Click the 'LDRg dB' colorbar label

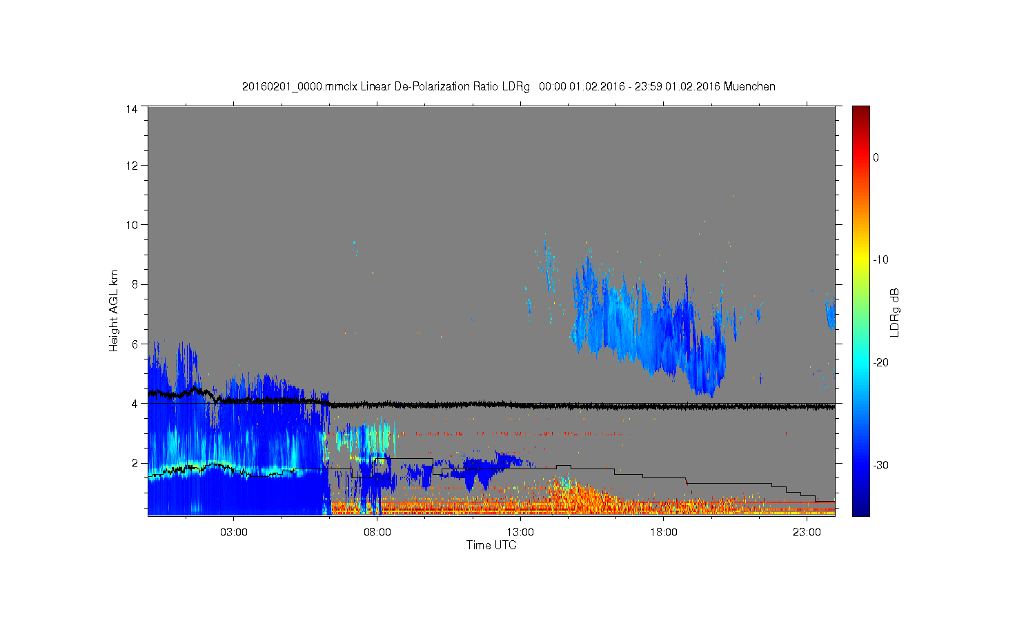coord(895,312)
